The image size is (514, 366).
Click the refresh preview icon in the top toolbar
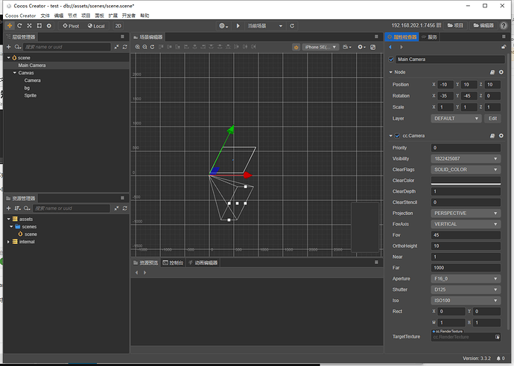point(292,26)
